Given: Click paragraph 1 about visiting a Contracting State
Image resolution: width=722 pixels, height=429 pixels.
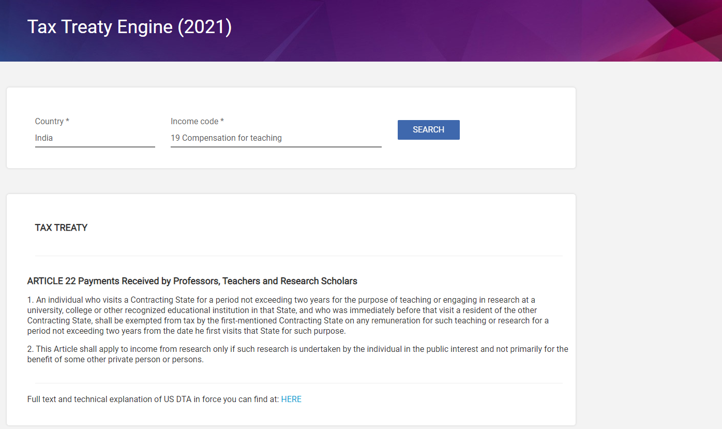Looking at the screenshot, I should [x=288, y=315].
